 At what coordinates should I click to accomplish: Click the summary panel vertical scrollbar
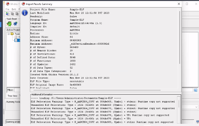tap(180, 37)
